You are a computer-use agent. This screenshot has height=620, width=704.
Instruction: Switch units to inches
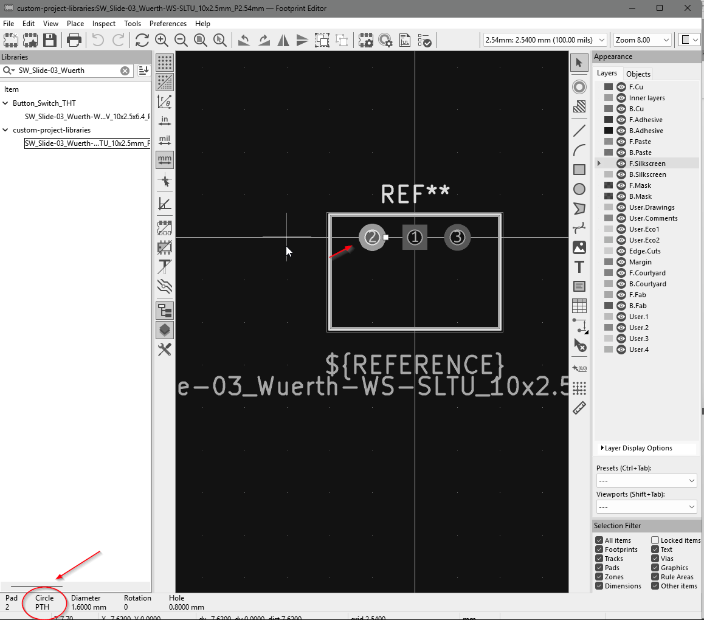click(x=165, y=121)
